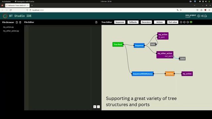Click new_project name in header
Image resolution: width=212 pixels, height=119 pixels.
point(190,15)
